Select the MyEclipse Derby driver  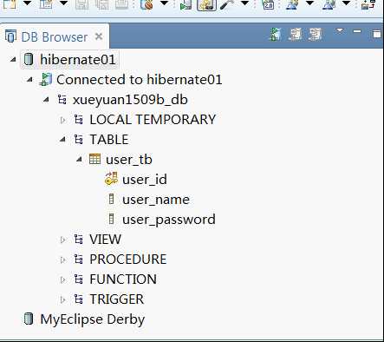point(93,319)
